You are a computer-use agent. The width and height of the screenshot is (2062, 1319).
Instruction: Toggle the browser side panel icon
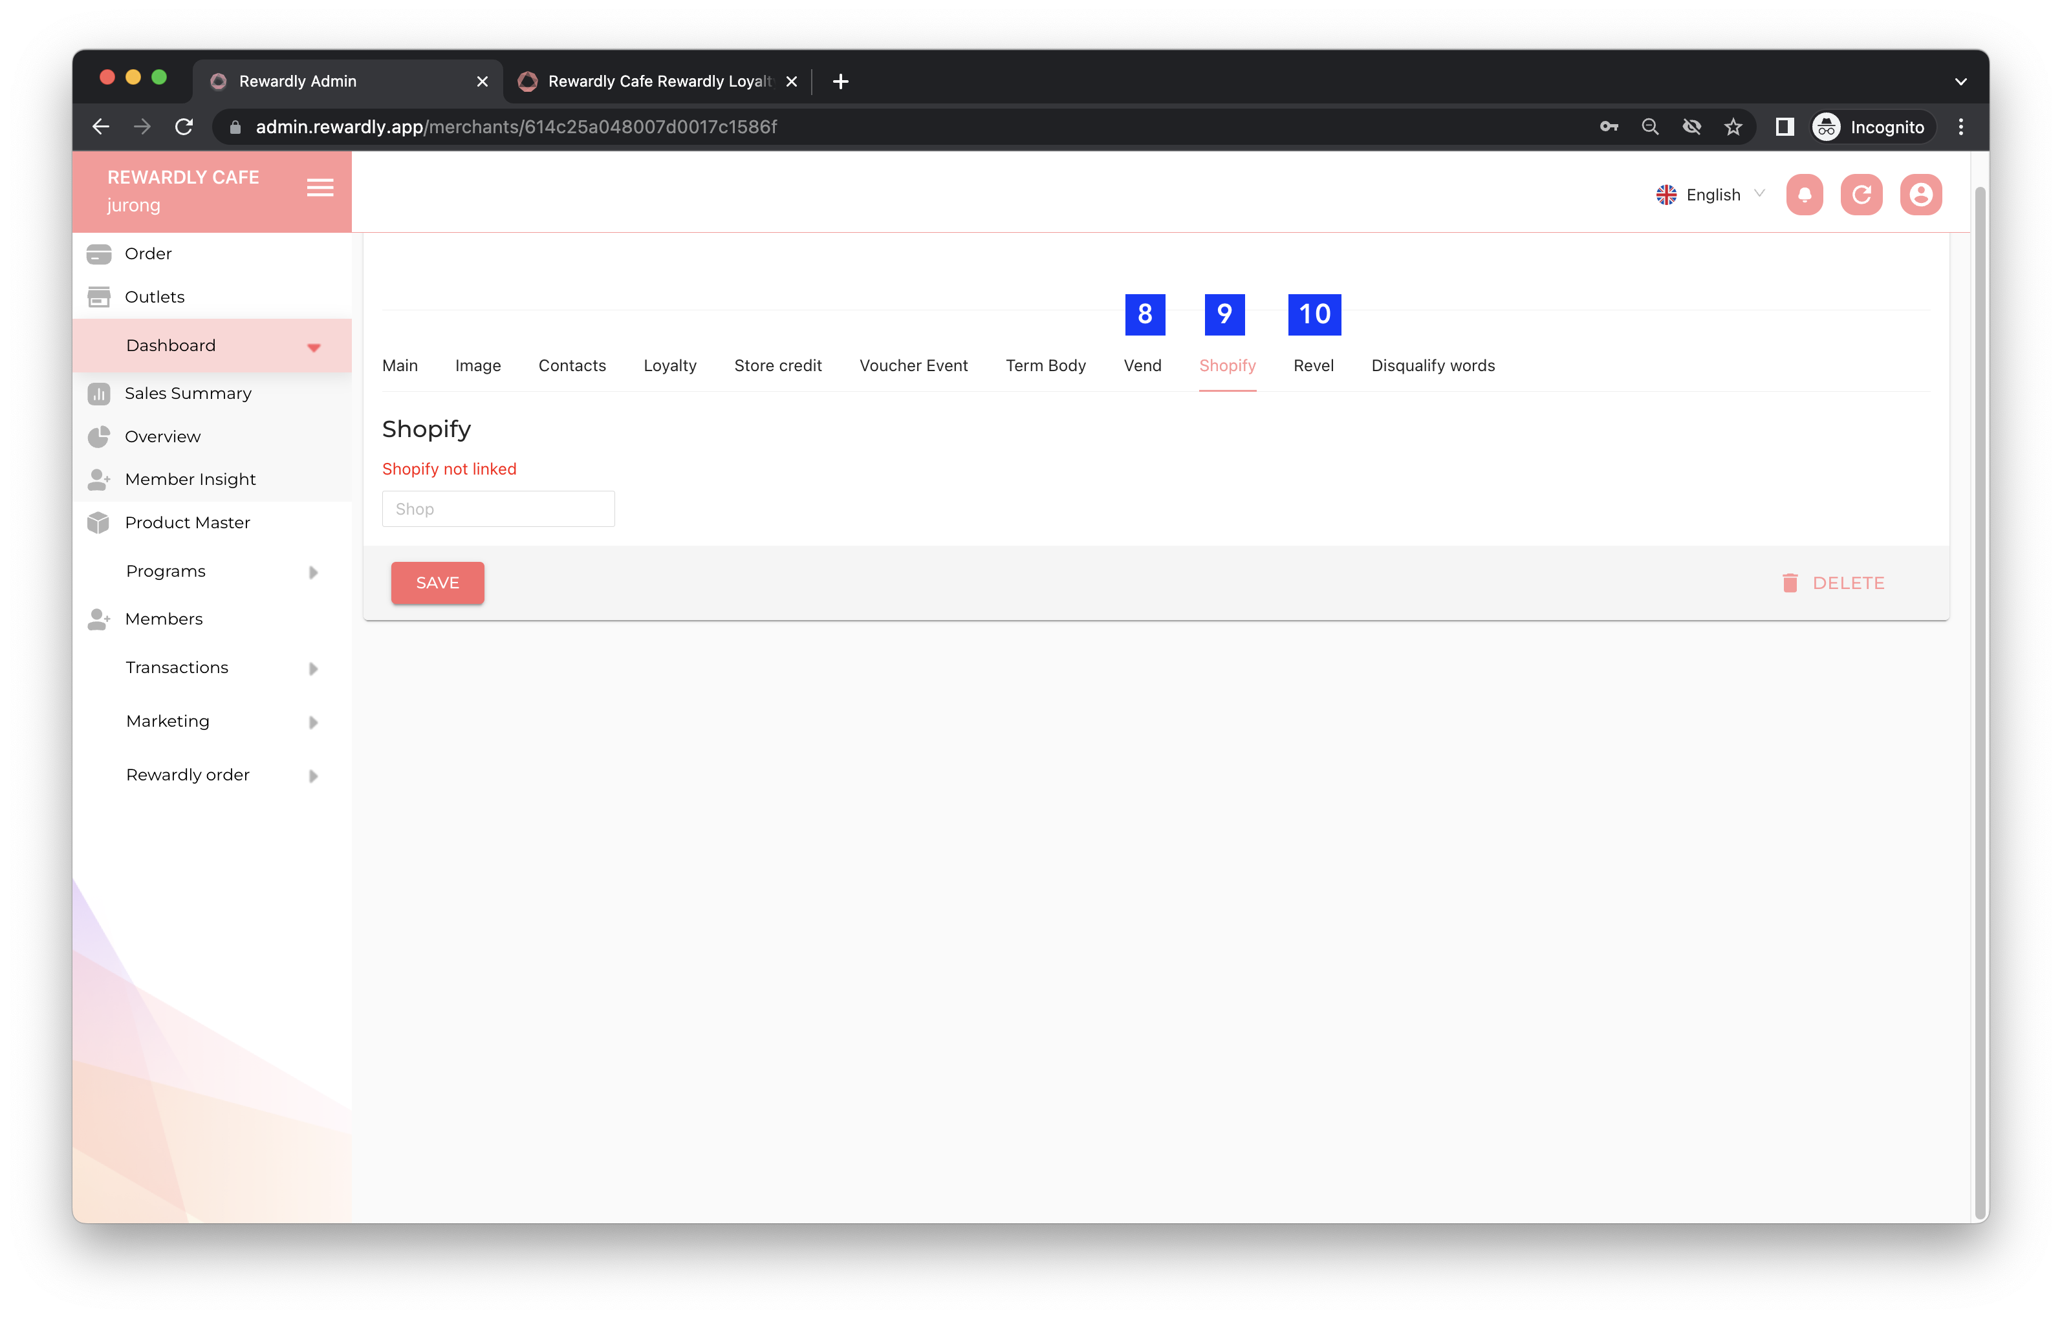(1784, 127)
